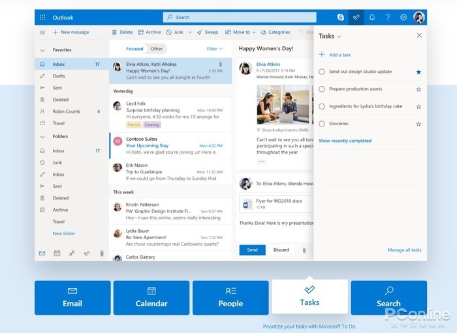Send the reply
The image size is (457, 333).
click(x=253, y=250)
